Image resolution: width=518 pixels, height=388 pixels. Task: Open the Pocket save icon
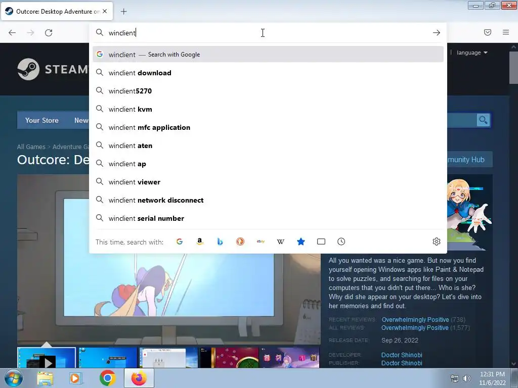click(x=488, y=32)
